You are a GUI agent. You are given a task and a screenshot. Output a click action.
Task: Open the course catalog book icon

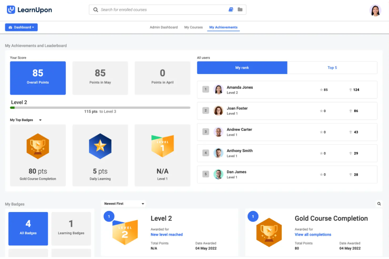pyautogui.click(x=231, y=9)
